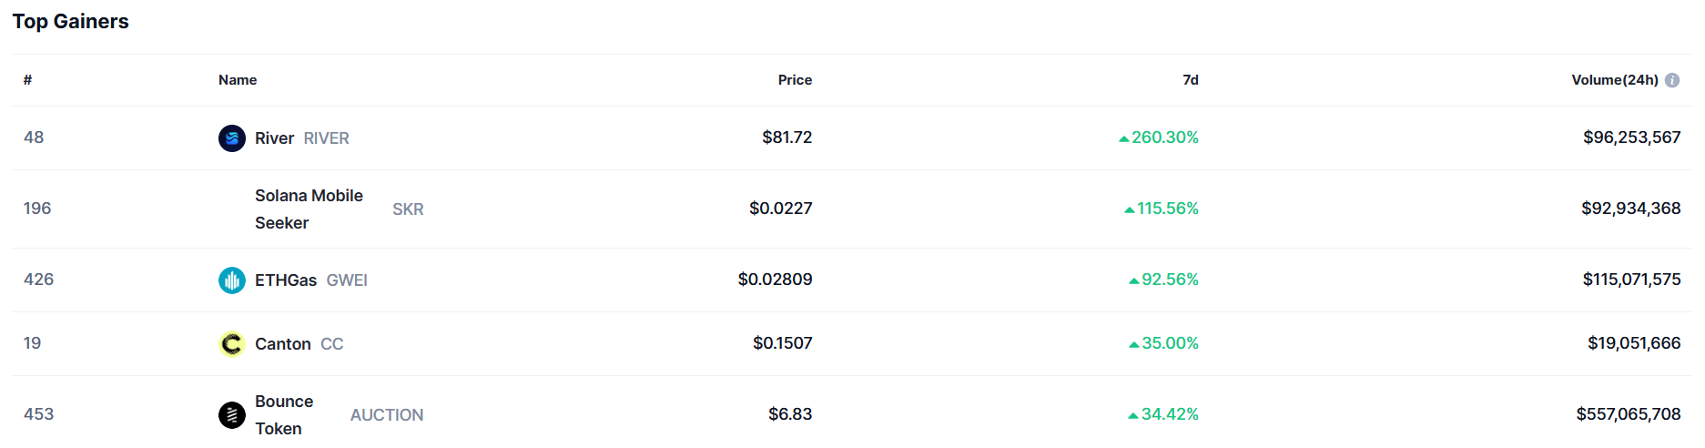Click the Bounce Token logo icon
Image resolution: width=1705 pixels, height=448 pixels.
pyautogui.click(x=232, y=415)
